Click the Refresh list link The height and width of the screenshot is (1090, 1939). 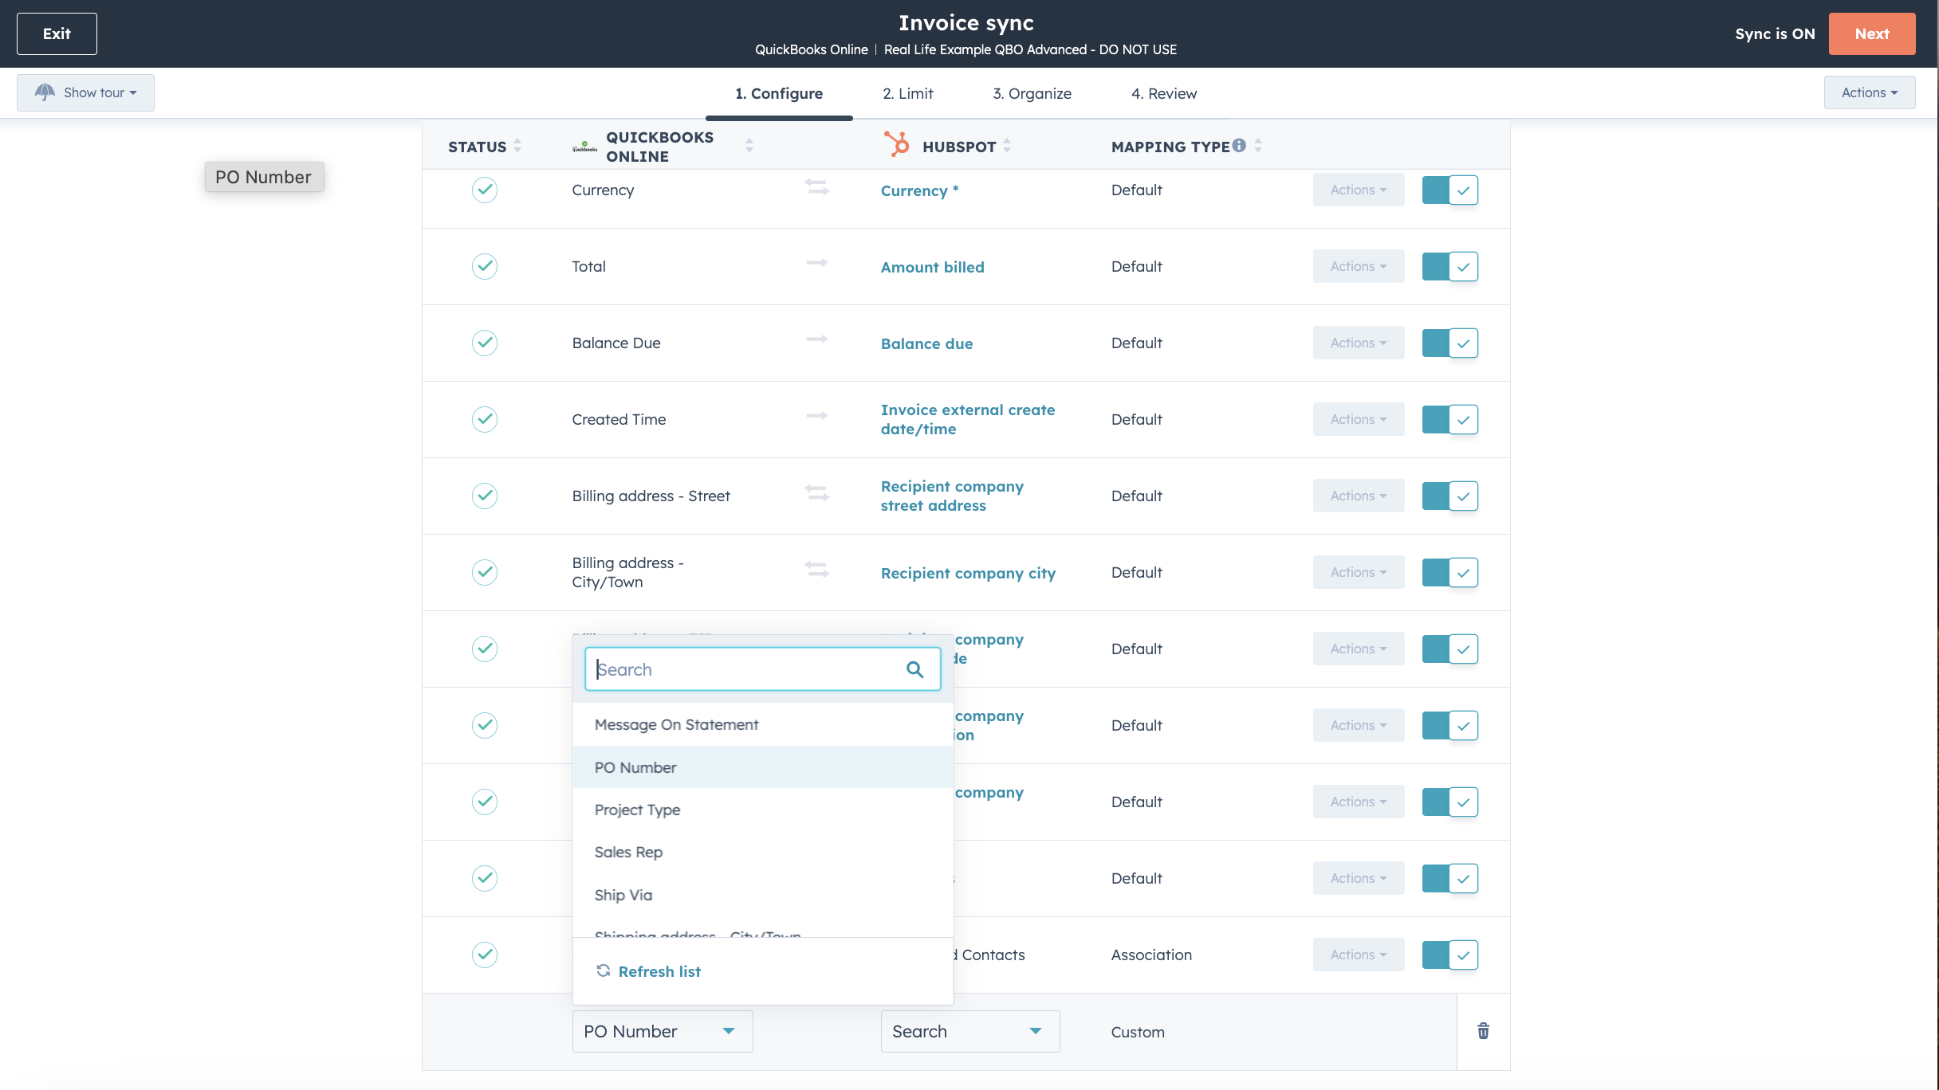click(x=659, y=971)
